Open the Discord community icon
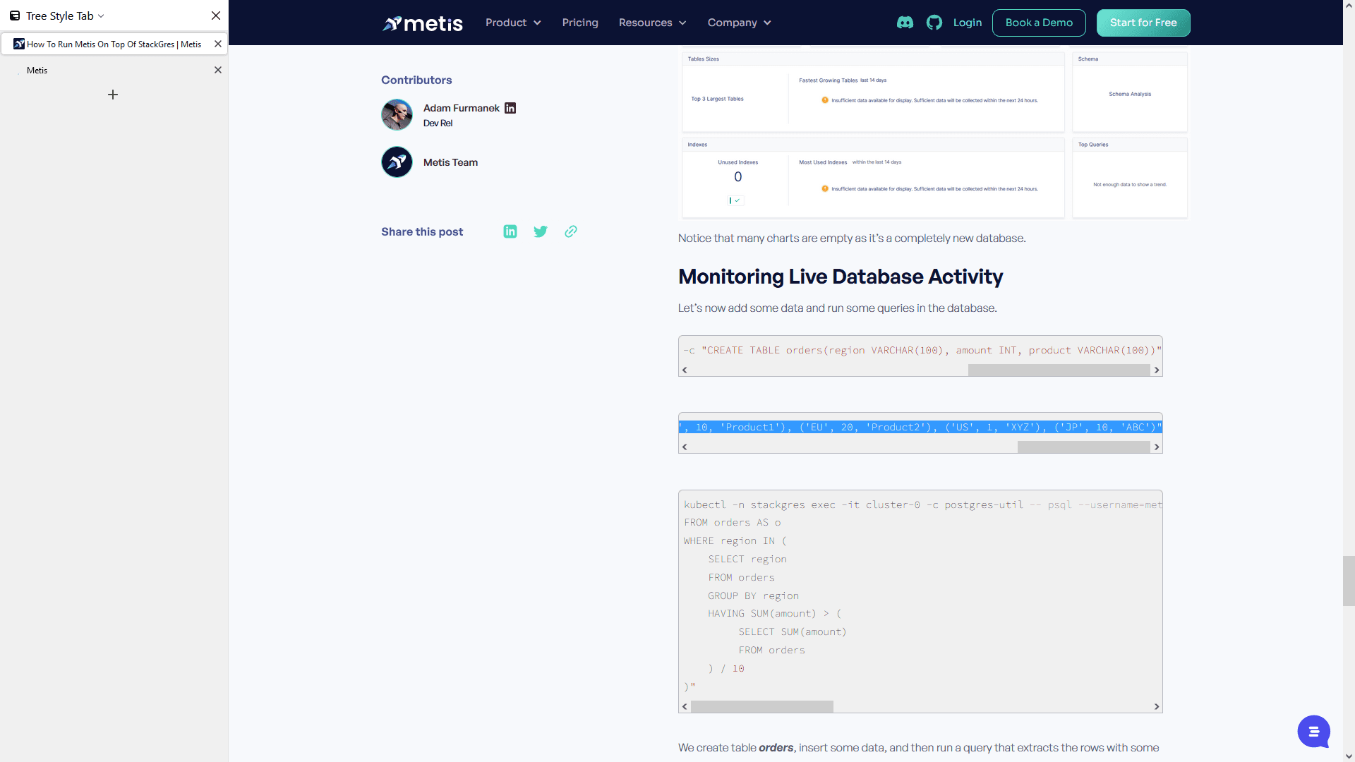The image size is (1355, 762). click(905, 23)
